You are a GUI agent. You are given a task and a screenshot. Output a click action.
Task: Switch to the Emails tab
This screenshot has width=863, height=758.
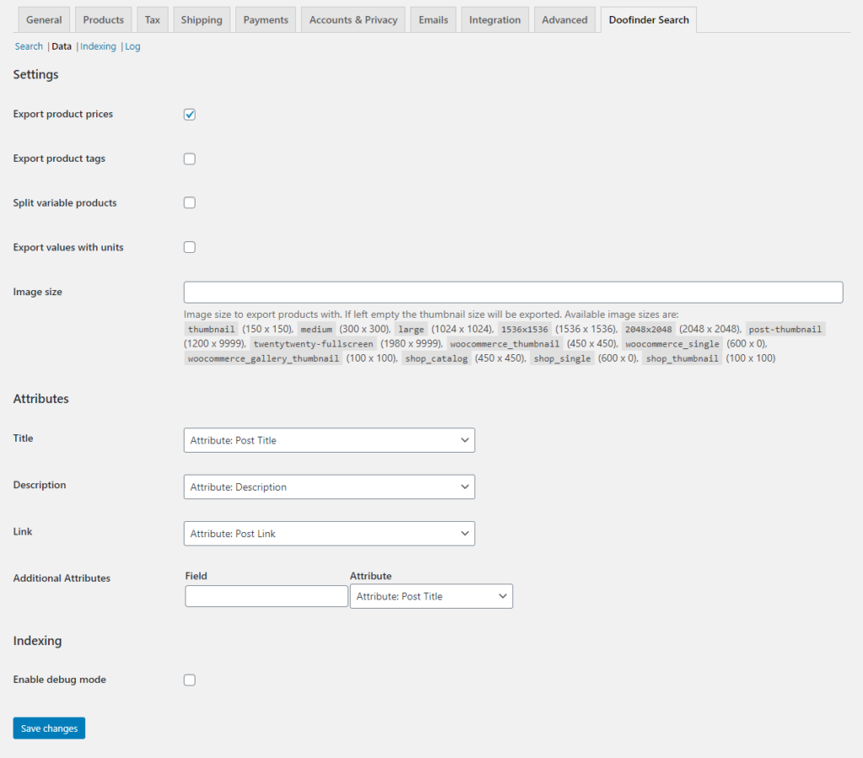[433, 20]
